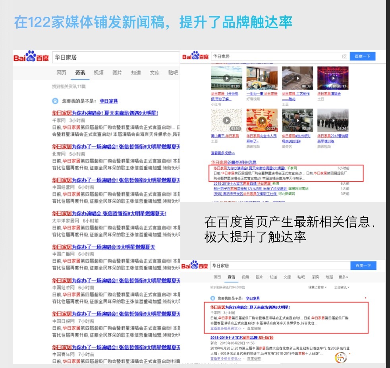Play the 04:24 outdoor training video thumbnail

(x=333, y=120)
